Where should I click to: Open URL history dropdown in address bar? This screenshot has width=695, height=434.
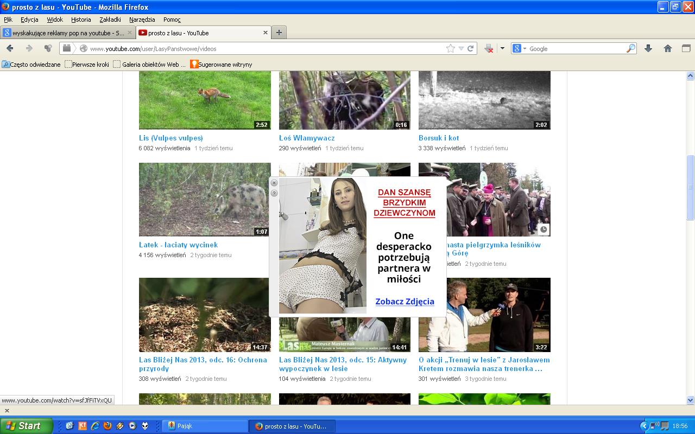pos(461,48)
